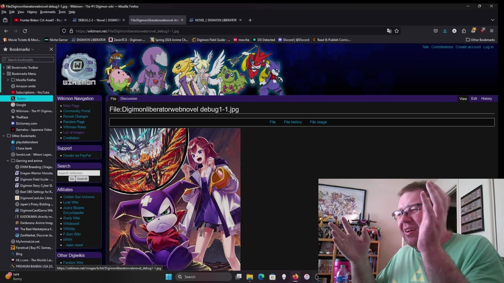Open the History menu in the menu bar

(32, 12)
